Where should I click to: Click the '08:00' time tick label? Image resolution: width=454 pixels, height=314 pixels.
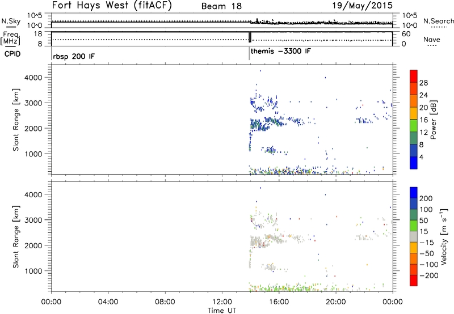(165, 302)
